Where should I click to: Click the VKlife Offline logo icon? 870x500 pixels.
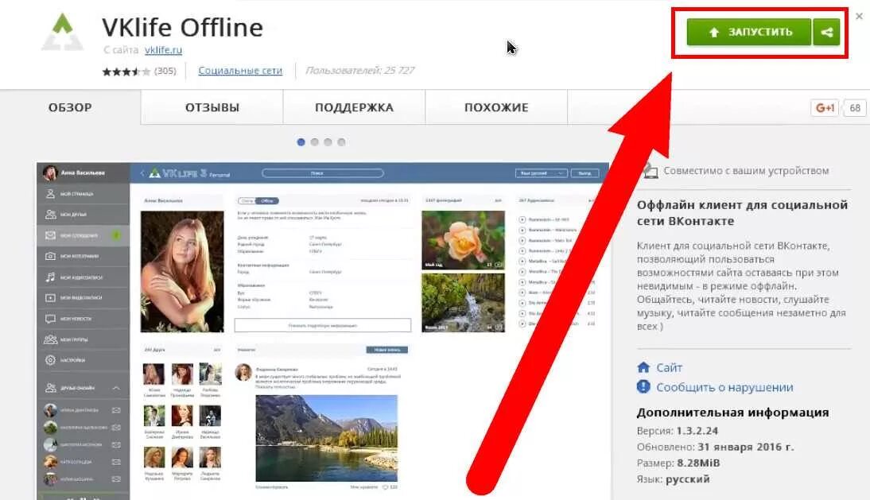pyautogui.click(x=62, y=32)
